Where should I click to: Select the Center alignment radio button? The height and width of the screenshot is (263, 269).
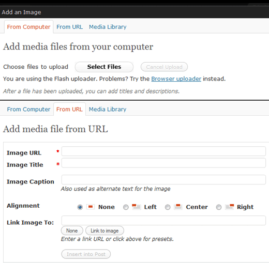(168, 207)
